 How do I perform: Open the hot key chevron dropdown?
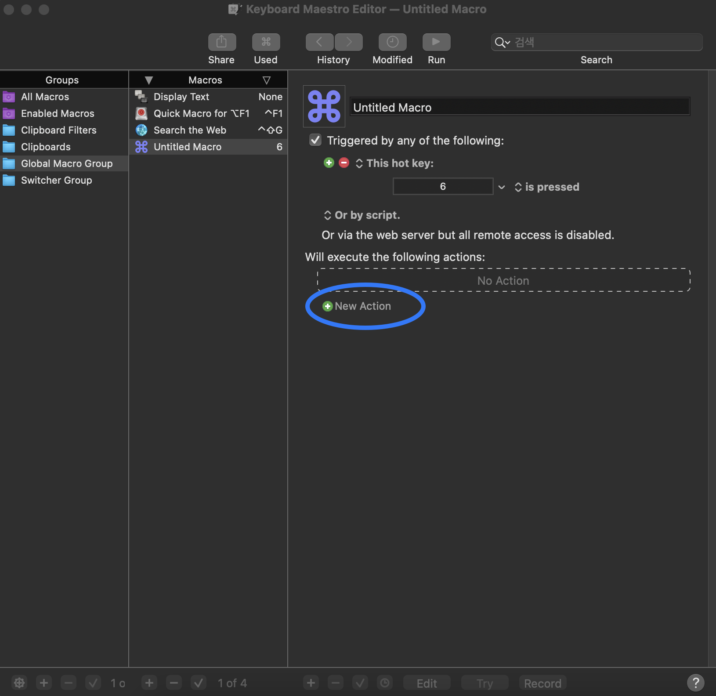click(502, 187)
